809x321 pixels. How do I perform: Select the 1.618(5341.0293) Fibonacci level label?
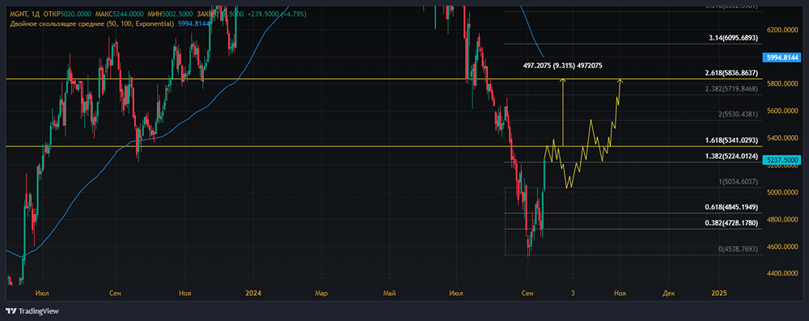(x=731, y=140)
